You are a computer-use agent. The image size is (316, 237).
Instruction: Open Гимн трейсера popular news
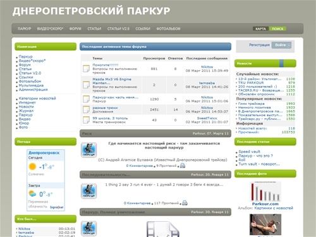pyautogui.click(x=251, y=104)
